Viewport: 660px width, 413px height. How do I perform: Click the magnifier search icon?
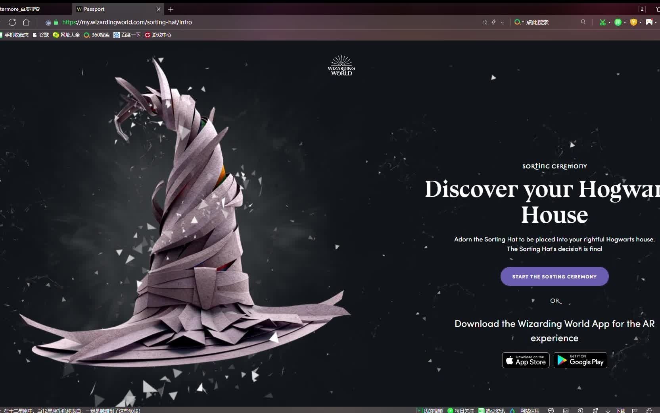coord(583,22)
